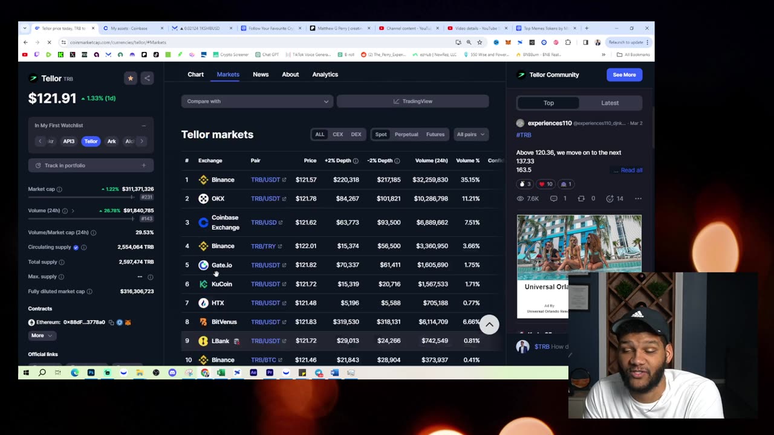
Task: Open TRB/USDT pair on OKX row
Action: 268,199
